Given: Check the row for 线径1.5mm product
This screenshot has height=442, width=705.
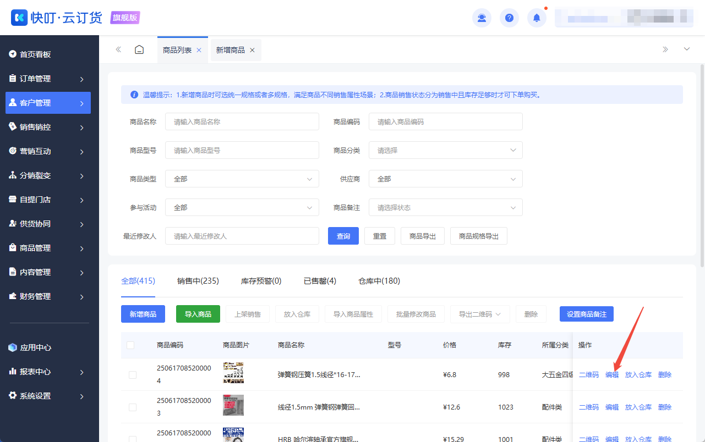Looking at the screenshot, I should tap(132, 407).
